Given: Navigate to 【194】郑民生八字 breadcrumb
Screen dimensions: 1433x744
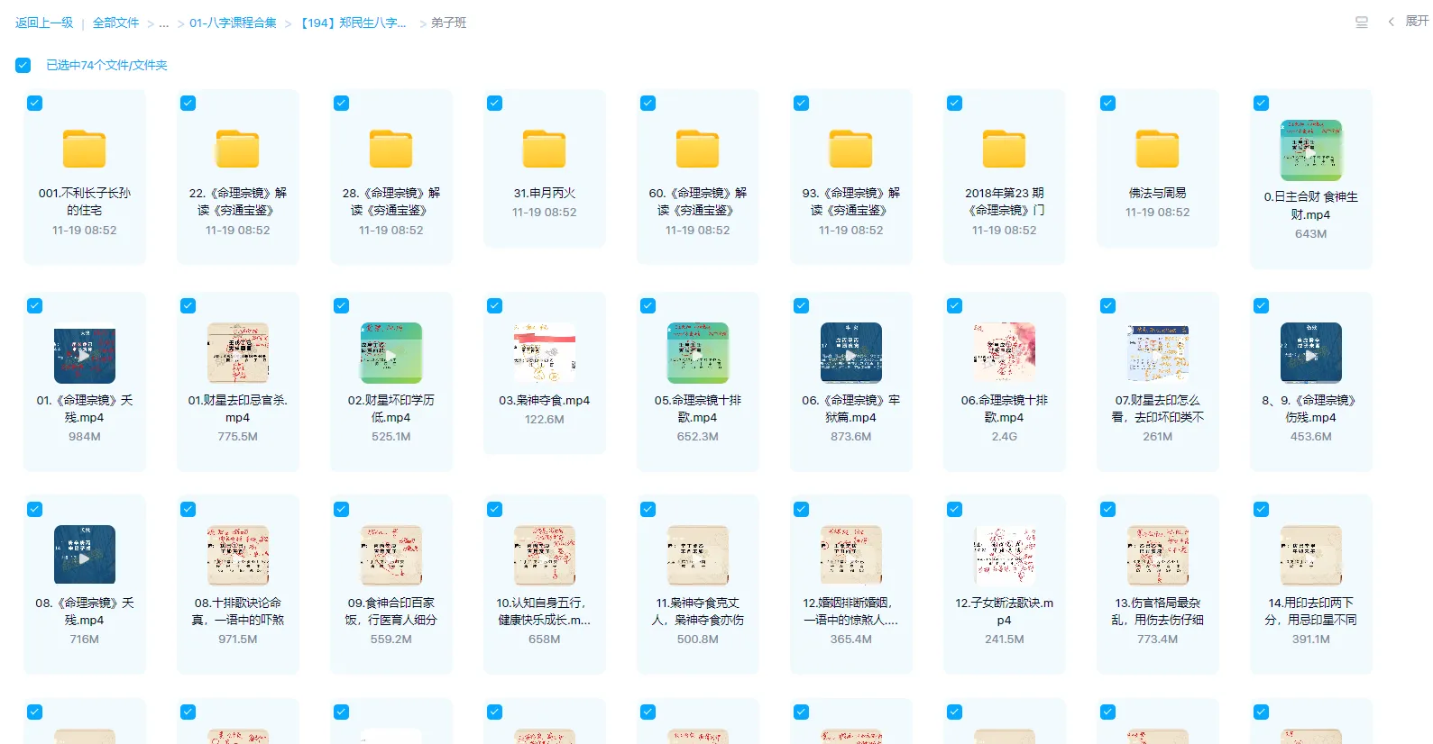Looking at the screenshot, I should tap(353, 23).
